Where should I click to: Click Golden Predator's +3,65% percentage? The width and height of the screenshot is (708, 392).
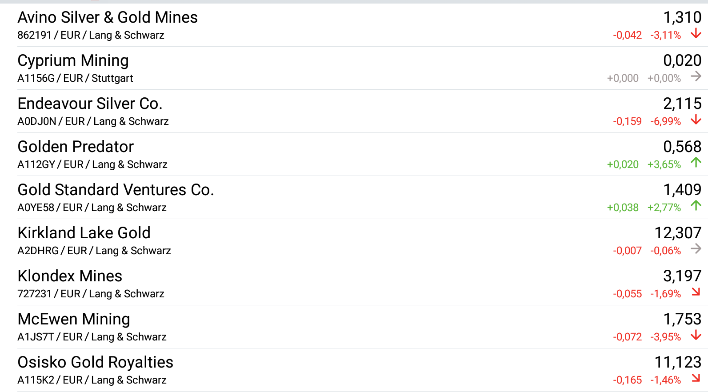[664, 164]
